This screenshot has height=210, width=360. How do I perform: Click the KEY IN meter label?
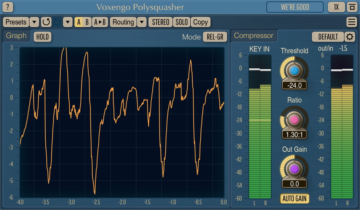pos(260,49)
